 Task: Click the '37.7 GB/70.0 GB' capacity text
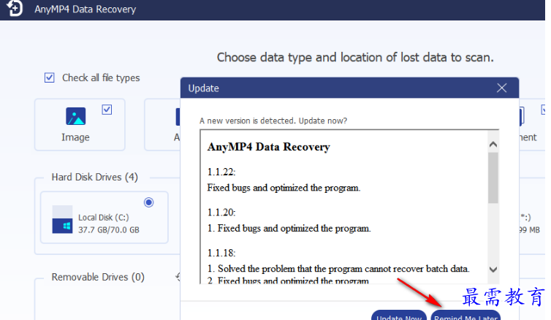(109, 230)
